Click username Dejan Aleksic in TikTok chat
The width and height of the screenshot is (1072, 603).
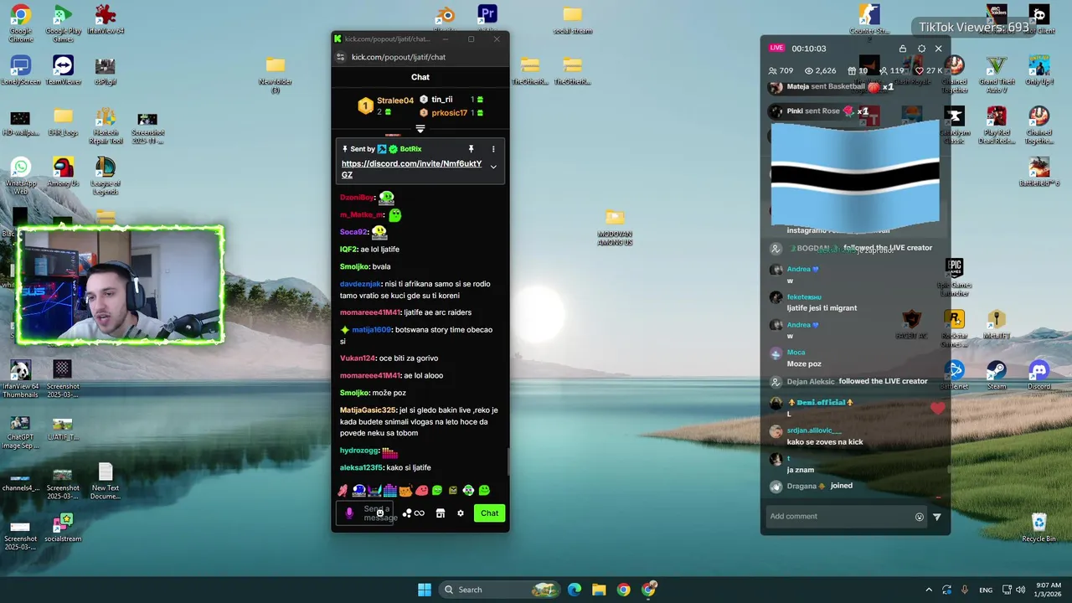[811, 382]
